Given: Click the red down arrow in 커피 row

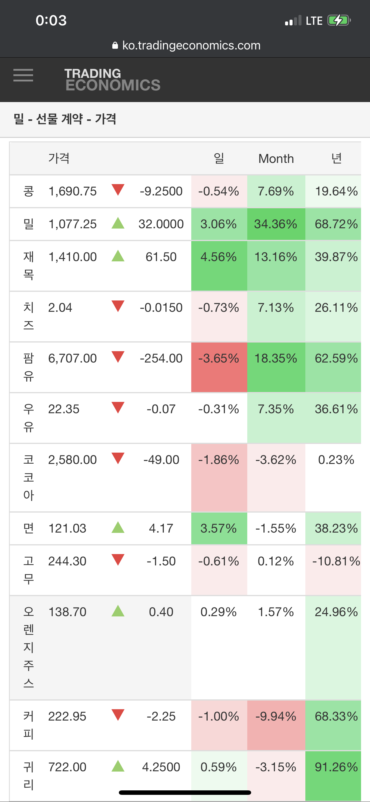Looking at the screenshot, I should (x=118, y=715).
